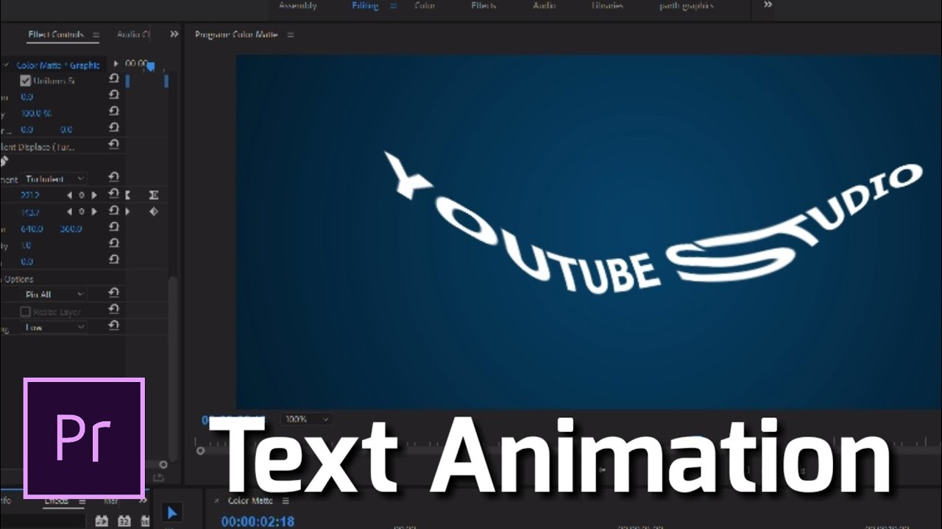Viewport: 942px width, 529px height.
Task: Open the Effect Controls panel menu
Action: [x=95, y=35]
